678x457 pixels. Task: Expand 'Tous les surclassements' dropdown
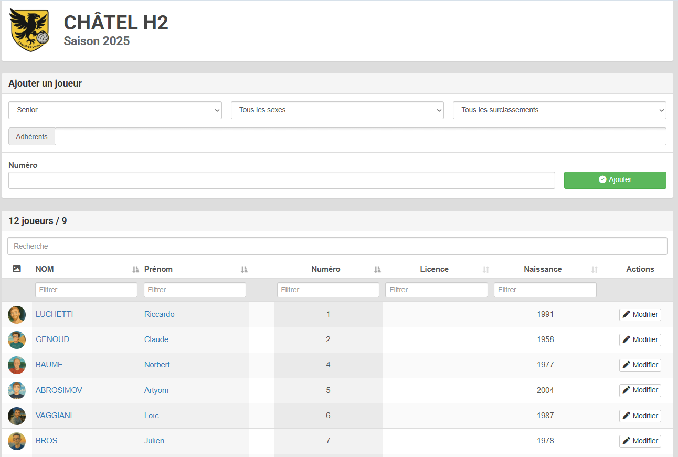pos(559,110)
